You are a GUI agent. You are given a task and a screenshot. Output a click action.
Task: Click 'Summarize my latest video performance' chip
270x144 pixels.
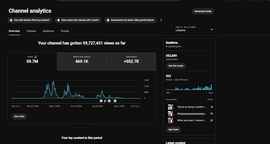point(130,20)
